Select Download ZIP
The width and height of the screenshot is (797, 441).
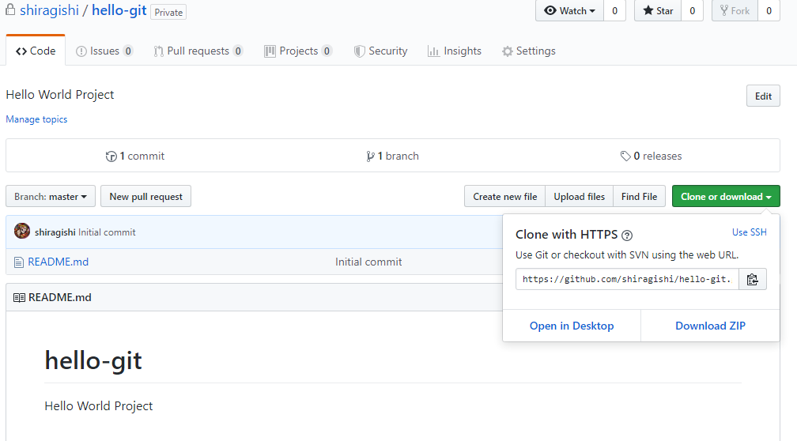[710, 326]
